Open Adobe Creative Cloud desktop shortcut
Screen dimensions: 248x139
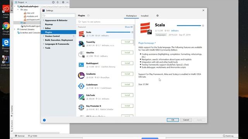6,11
